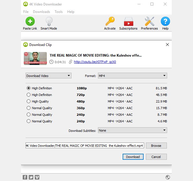The width and height of the screenshot is (193, 181).
Task: Click the 360p resolution label
Action: coord(81,108)
